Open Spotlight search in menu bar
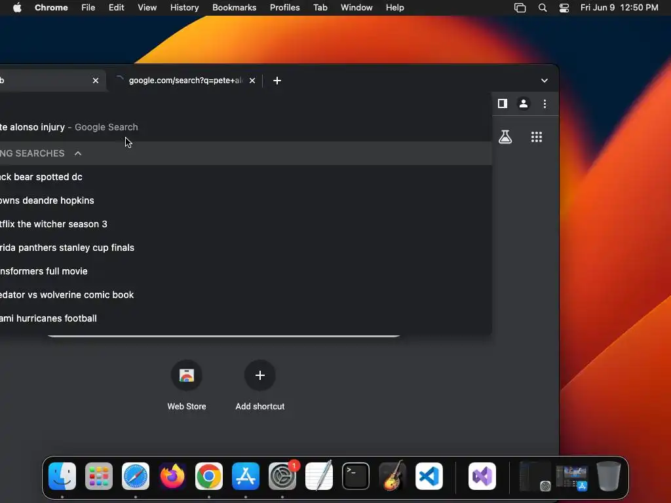671x503 pixels. (542, 8)
